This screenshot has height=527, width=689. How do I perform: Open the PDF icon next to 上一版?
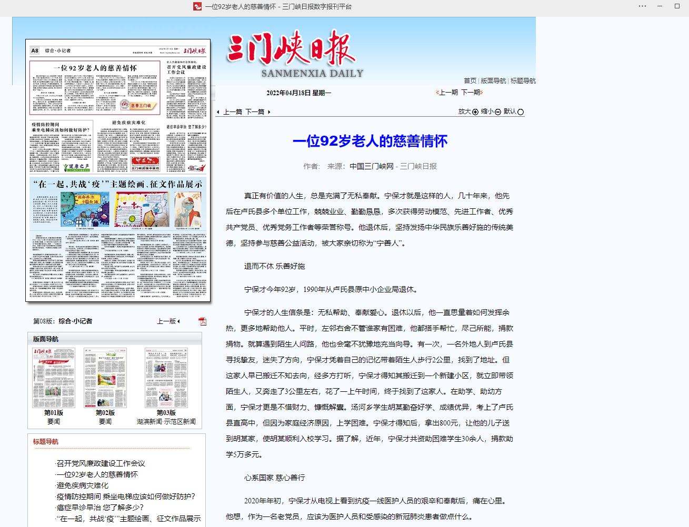203,321
